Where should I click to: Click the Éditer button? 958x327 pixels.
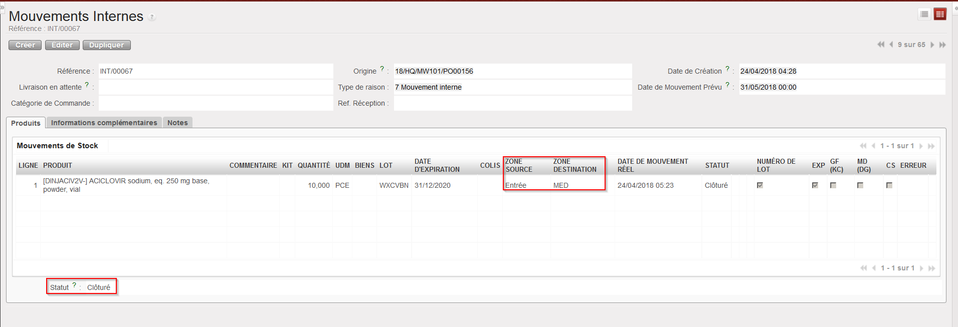click(x=62, y=45)
